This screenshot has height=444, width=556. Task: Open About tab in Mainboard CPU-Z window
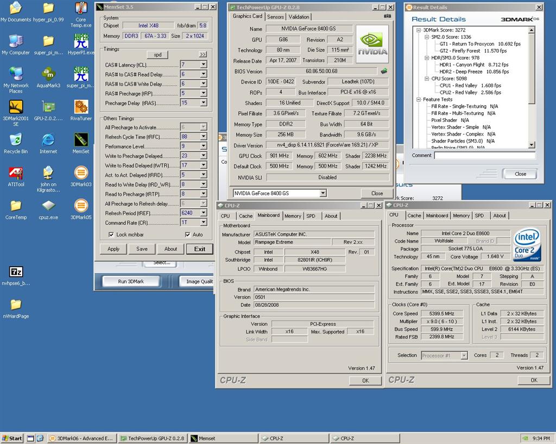coord(331,216)
